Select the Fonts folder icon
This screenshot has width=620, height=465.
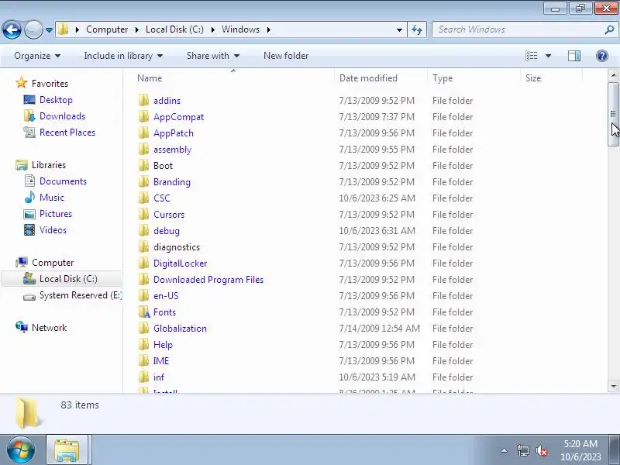click(x=144, y=312)
